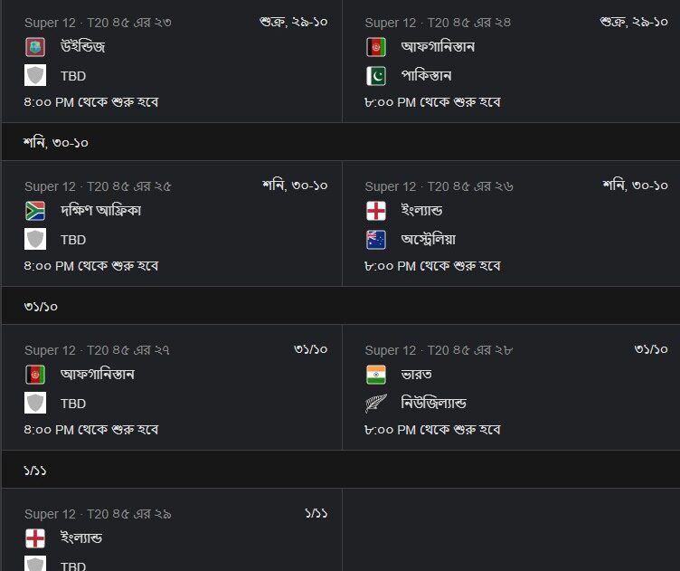Click the South Africa flag icon
680x571 pixels.
(35, 211)
